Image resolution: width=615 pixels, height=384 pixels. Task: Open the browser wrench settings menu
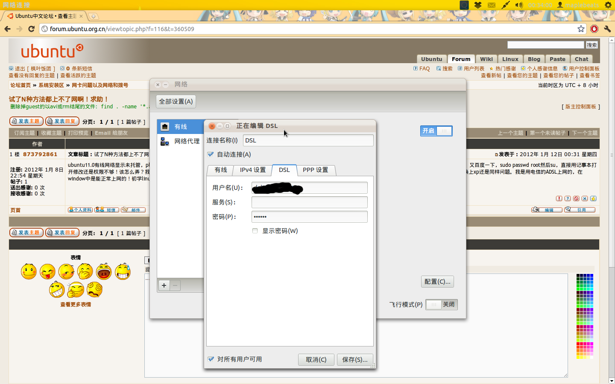(607, 29)
